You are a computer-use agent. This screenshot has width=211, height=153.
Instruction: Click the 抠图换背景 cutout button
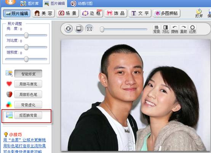[x=28, y=115]
